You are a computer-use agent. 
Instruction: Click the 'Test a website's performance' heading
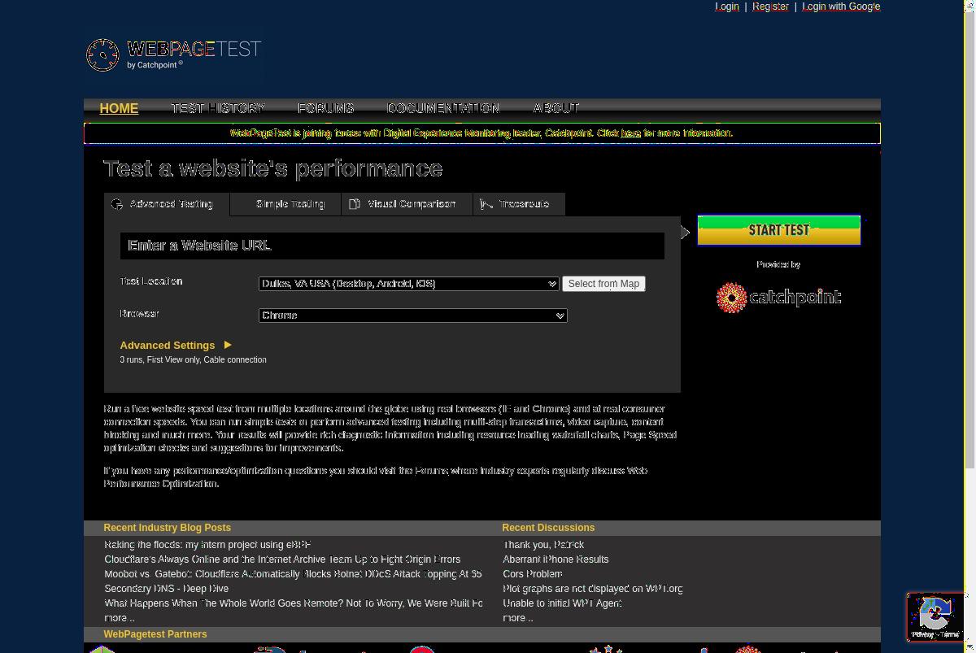pos(273,168)
